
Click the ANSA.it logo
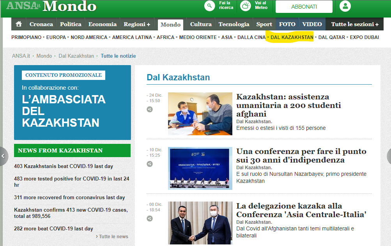click(23, 6)
